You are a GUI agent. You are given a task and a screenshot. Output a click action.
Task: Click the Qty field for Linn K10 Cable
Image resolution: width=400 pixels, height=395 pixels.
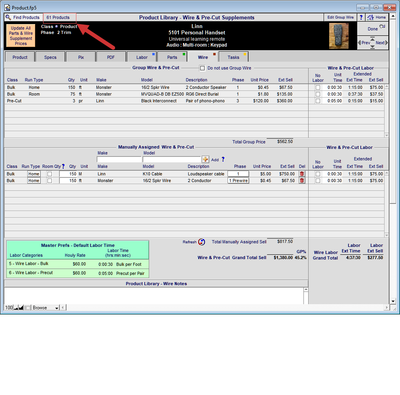click(68, 174)
